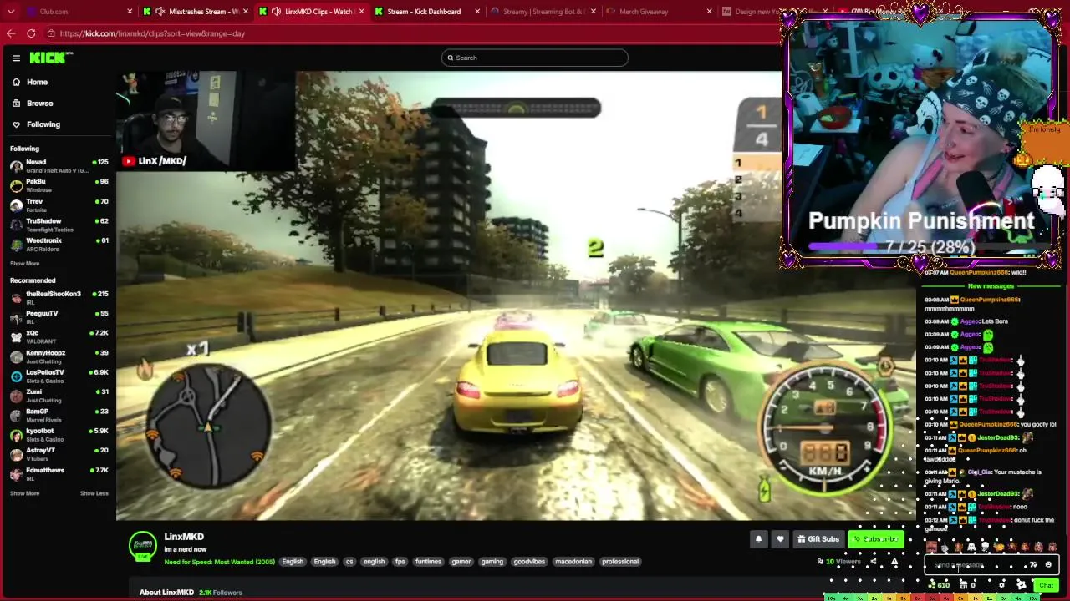
Task: Open Weedtronix channel avatar
Action: 16,245
